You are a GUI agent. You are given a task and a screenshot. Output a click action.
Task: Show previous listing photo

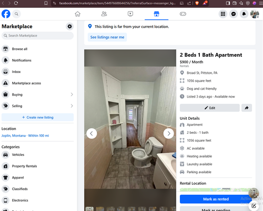[x=92, y=133]
